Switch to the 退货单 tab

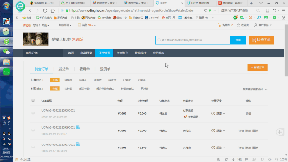click(x=105, y=69)
